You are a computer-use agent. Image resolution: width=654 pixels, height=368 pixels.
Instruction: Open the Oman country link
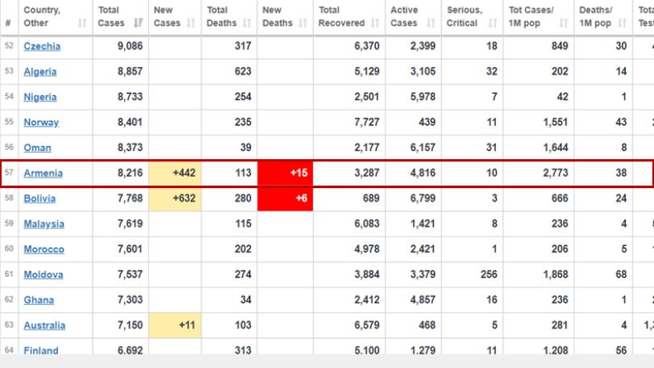pyautogui.click(x=38, y=148)
